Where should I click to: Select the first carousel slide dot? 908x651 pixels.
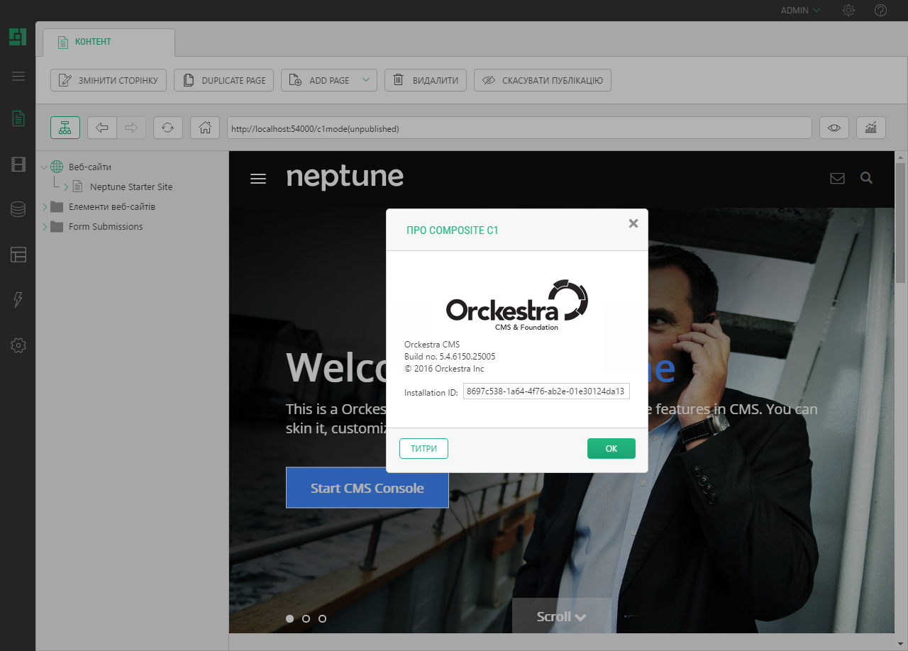(x=289, y=618)
